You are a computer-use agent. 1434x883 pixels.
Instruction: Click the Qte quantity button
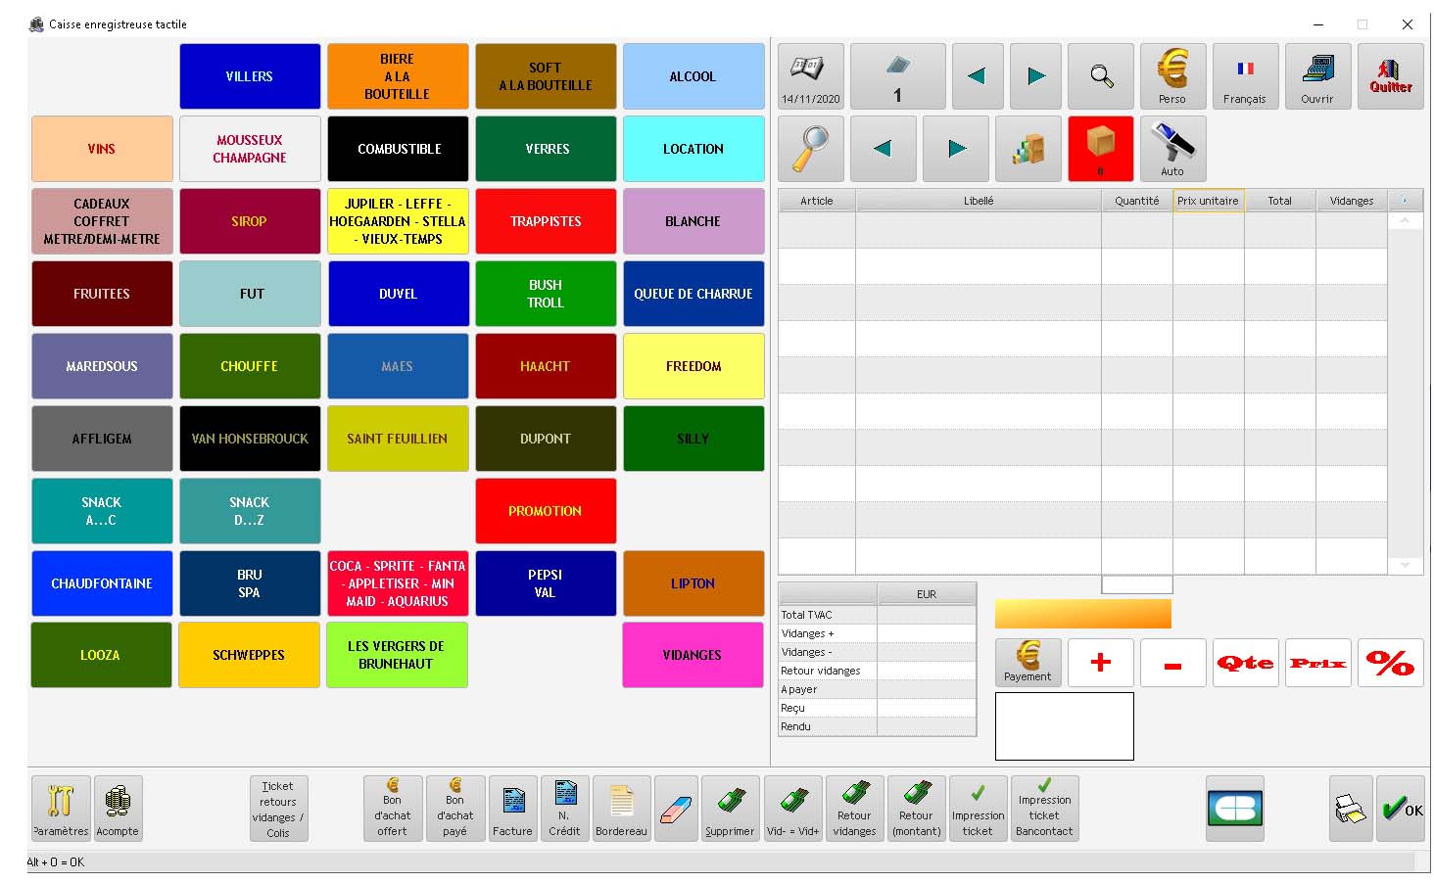click(1245, 663)
